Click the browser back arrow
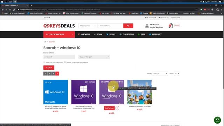 pos(2,9)
